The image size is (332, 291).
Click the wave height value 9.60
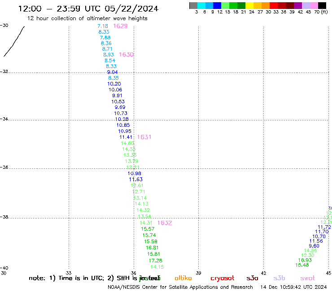[314, 246]
